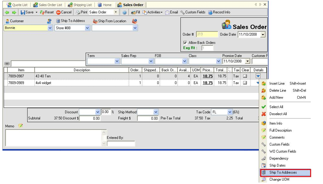
Task: Click price 18.75 for 4x4 widget
Action: (208, 83)
